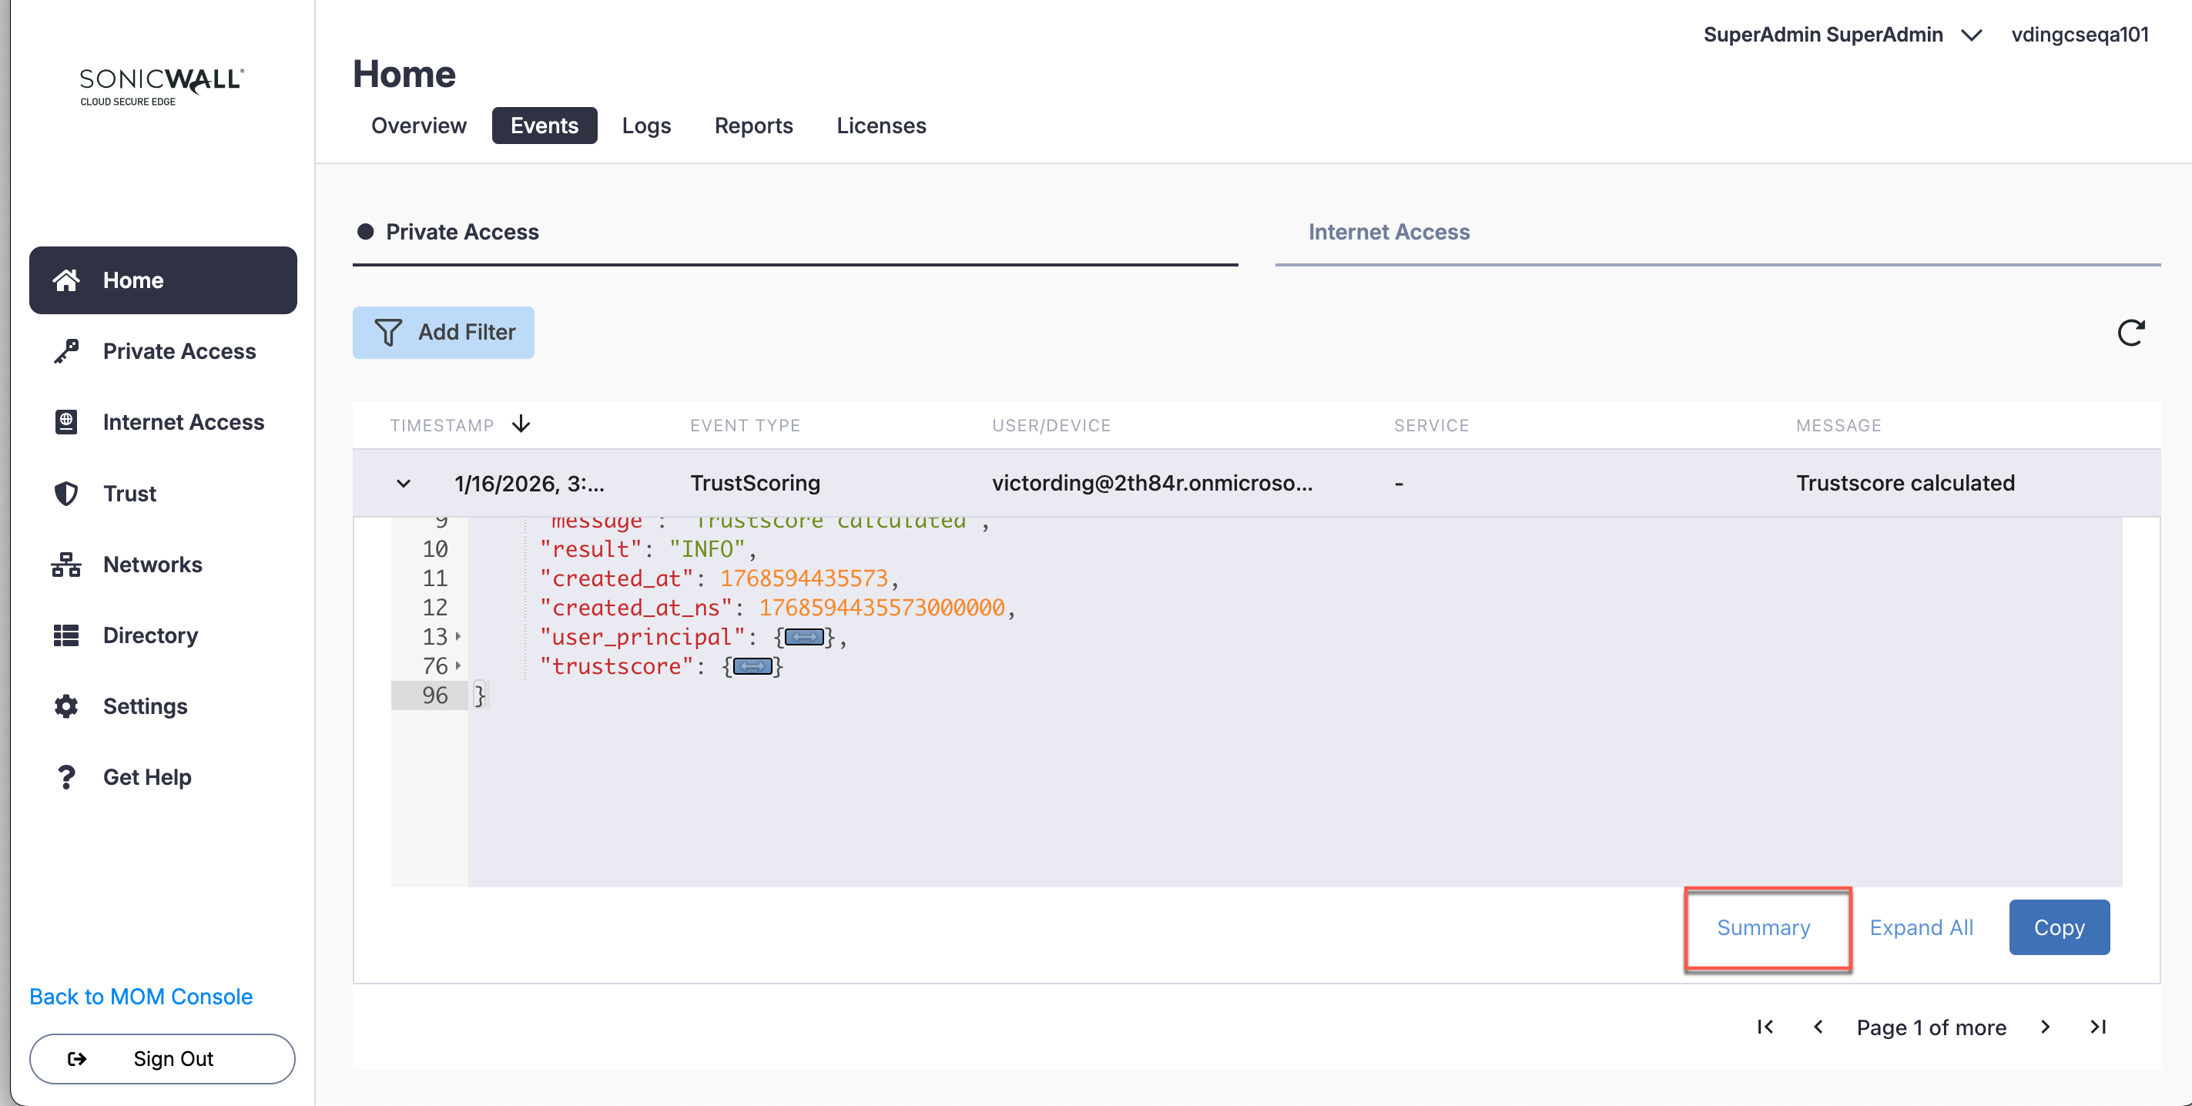This screenshot has width=2192, height=1106.
Task: Click the Copy button
Action: point(2059,927)
